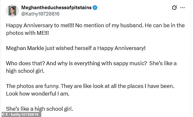The width and height of the screenshot is (193, 117).
Task: Open the three-dot more options menu
Action: pyautogui.click(x=183, y=8)
